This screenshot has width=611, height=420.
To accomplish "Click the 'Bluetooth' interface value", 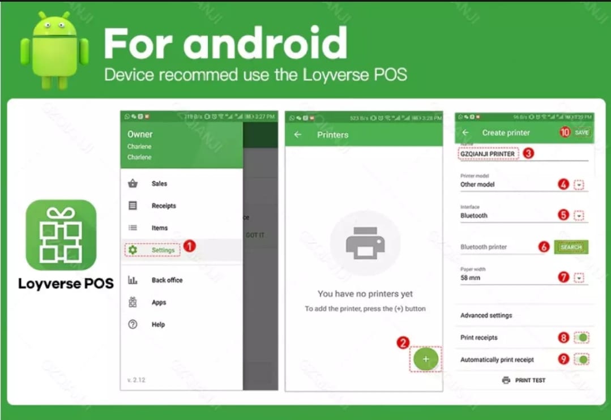I will click(474, 216).
